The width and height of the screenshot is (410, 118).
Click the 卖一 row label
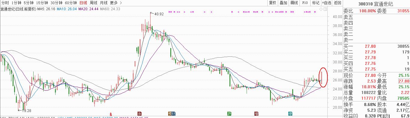pyautogui.click(x=348, y=40)
